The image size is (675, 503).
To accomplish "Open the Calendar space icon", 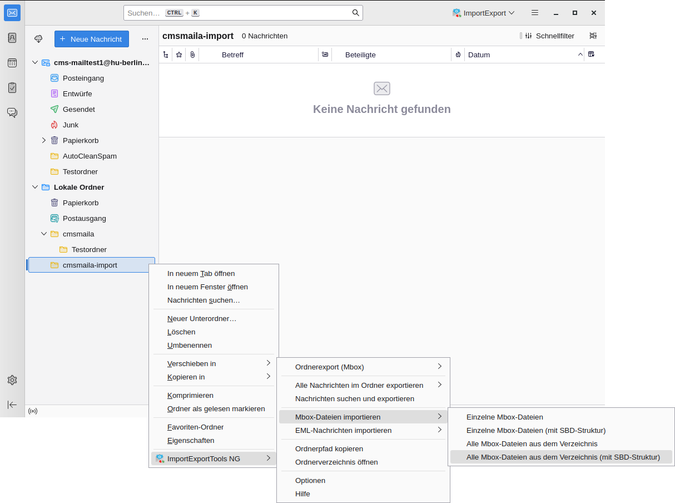I will click(x=12, y=63).
